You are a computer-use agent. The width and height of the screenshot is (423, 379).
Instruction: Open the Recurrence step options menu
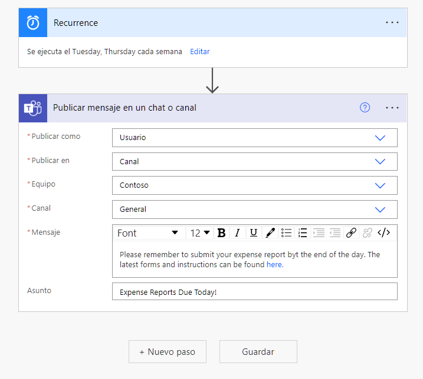click(392, 22)
